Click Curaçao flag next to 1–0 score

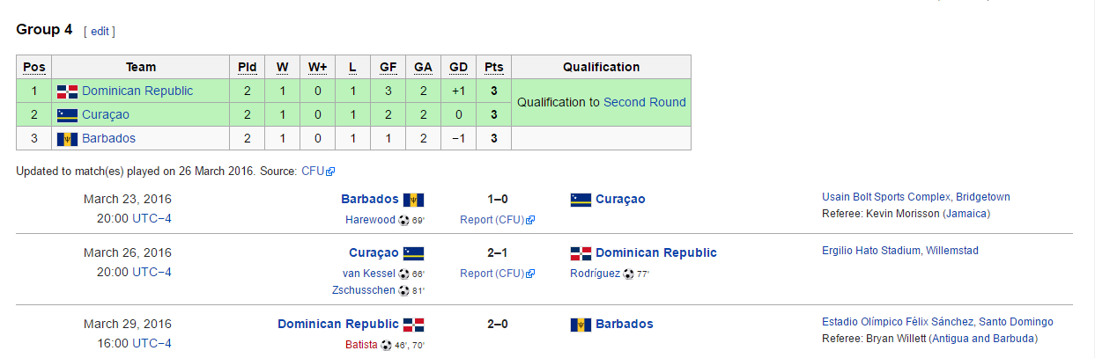click(x=581, y=200)
